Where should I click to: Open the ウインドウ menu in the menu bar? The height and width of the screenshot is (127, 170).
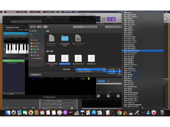pos(68,12)
